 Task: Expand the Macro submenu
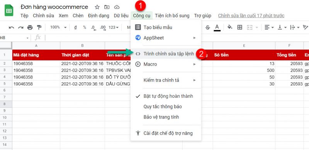[x=194, y=64]
